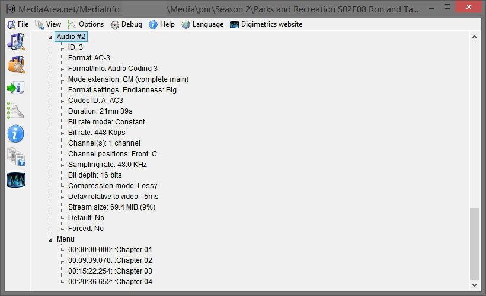The image size is (486, 296).
Task: Click the MediaInfo title bar app icon
Action: (9, 9)
